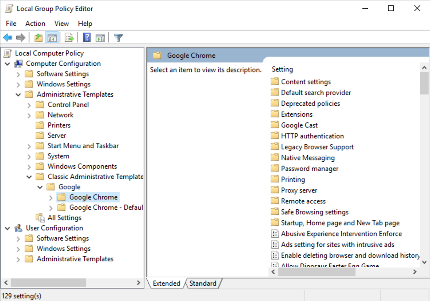Click the Local Computer Policy scroll icon
Viewport: 430px width, 301px height.
(8, 53)
